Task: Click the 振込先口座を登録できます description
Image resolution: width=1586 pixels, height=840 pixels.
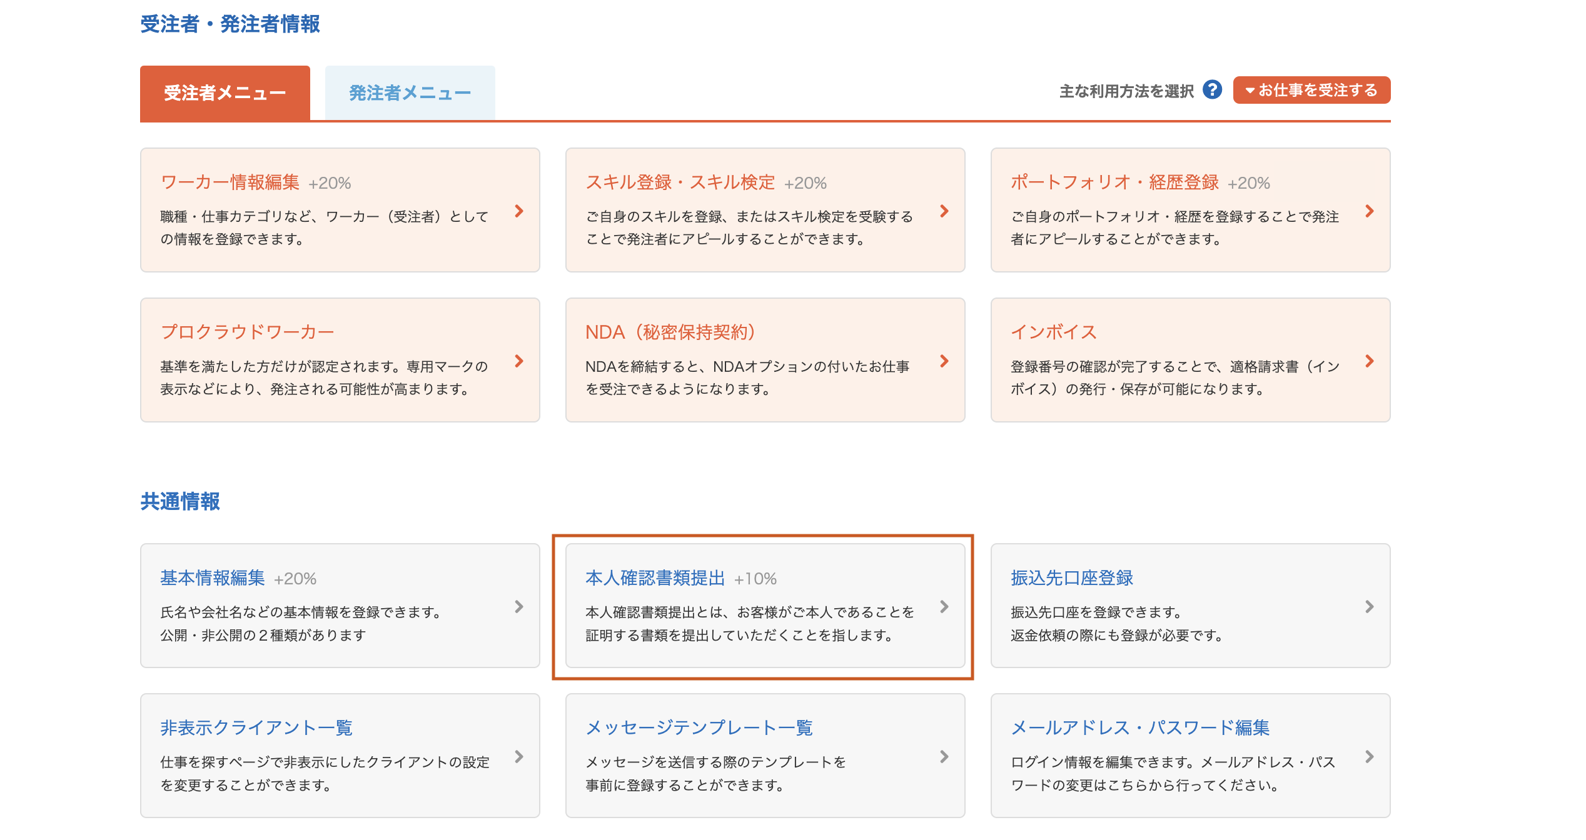Action: (1116, 623)
